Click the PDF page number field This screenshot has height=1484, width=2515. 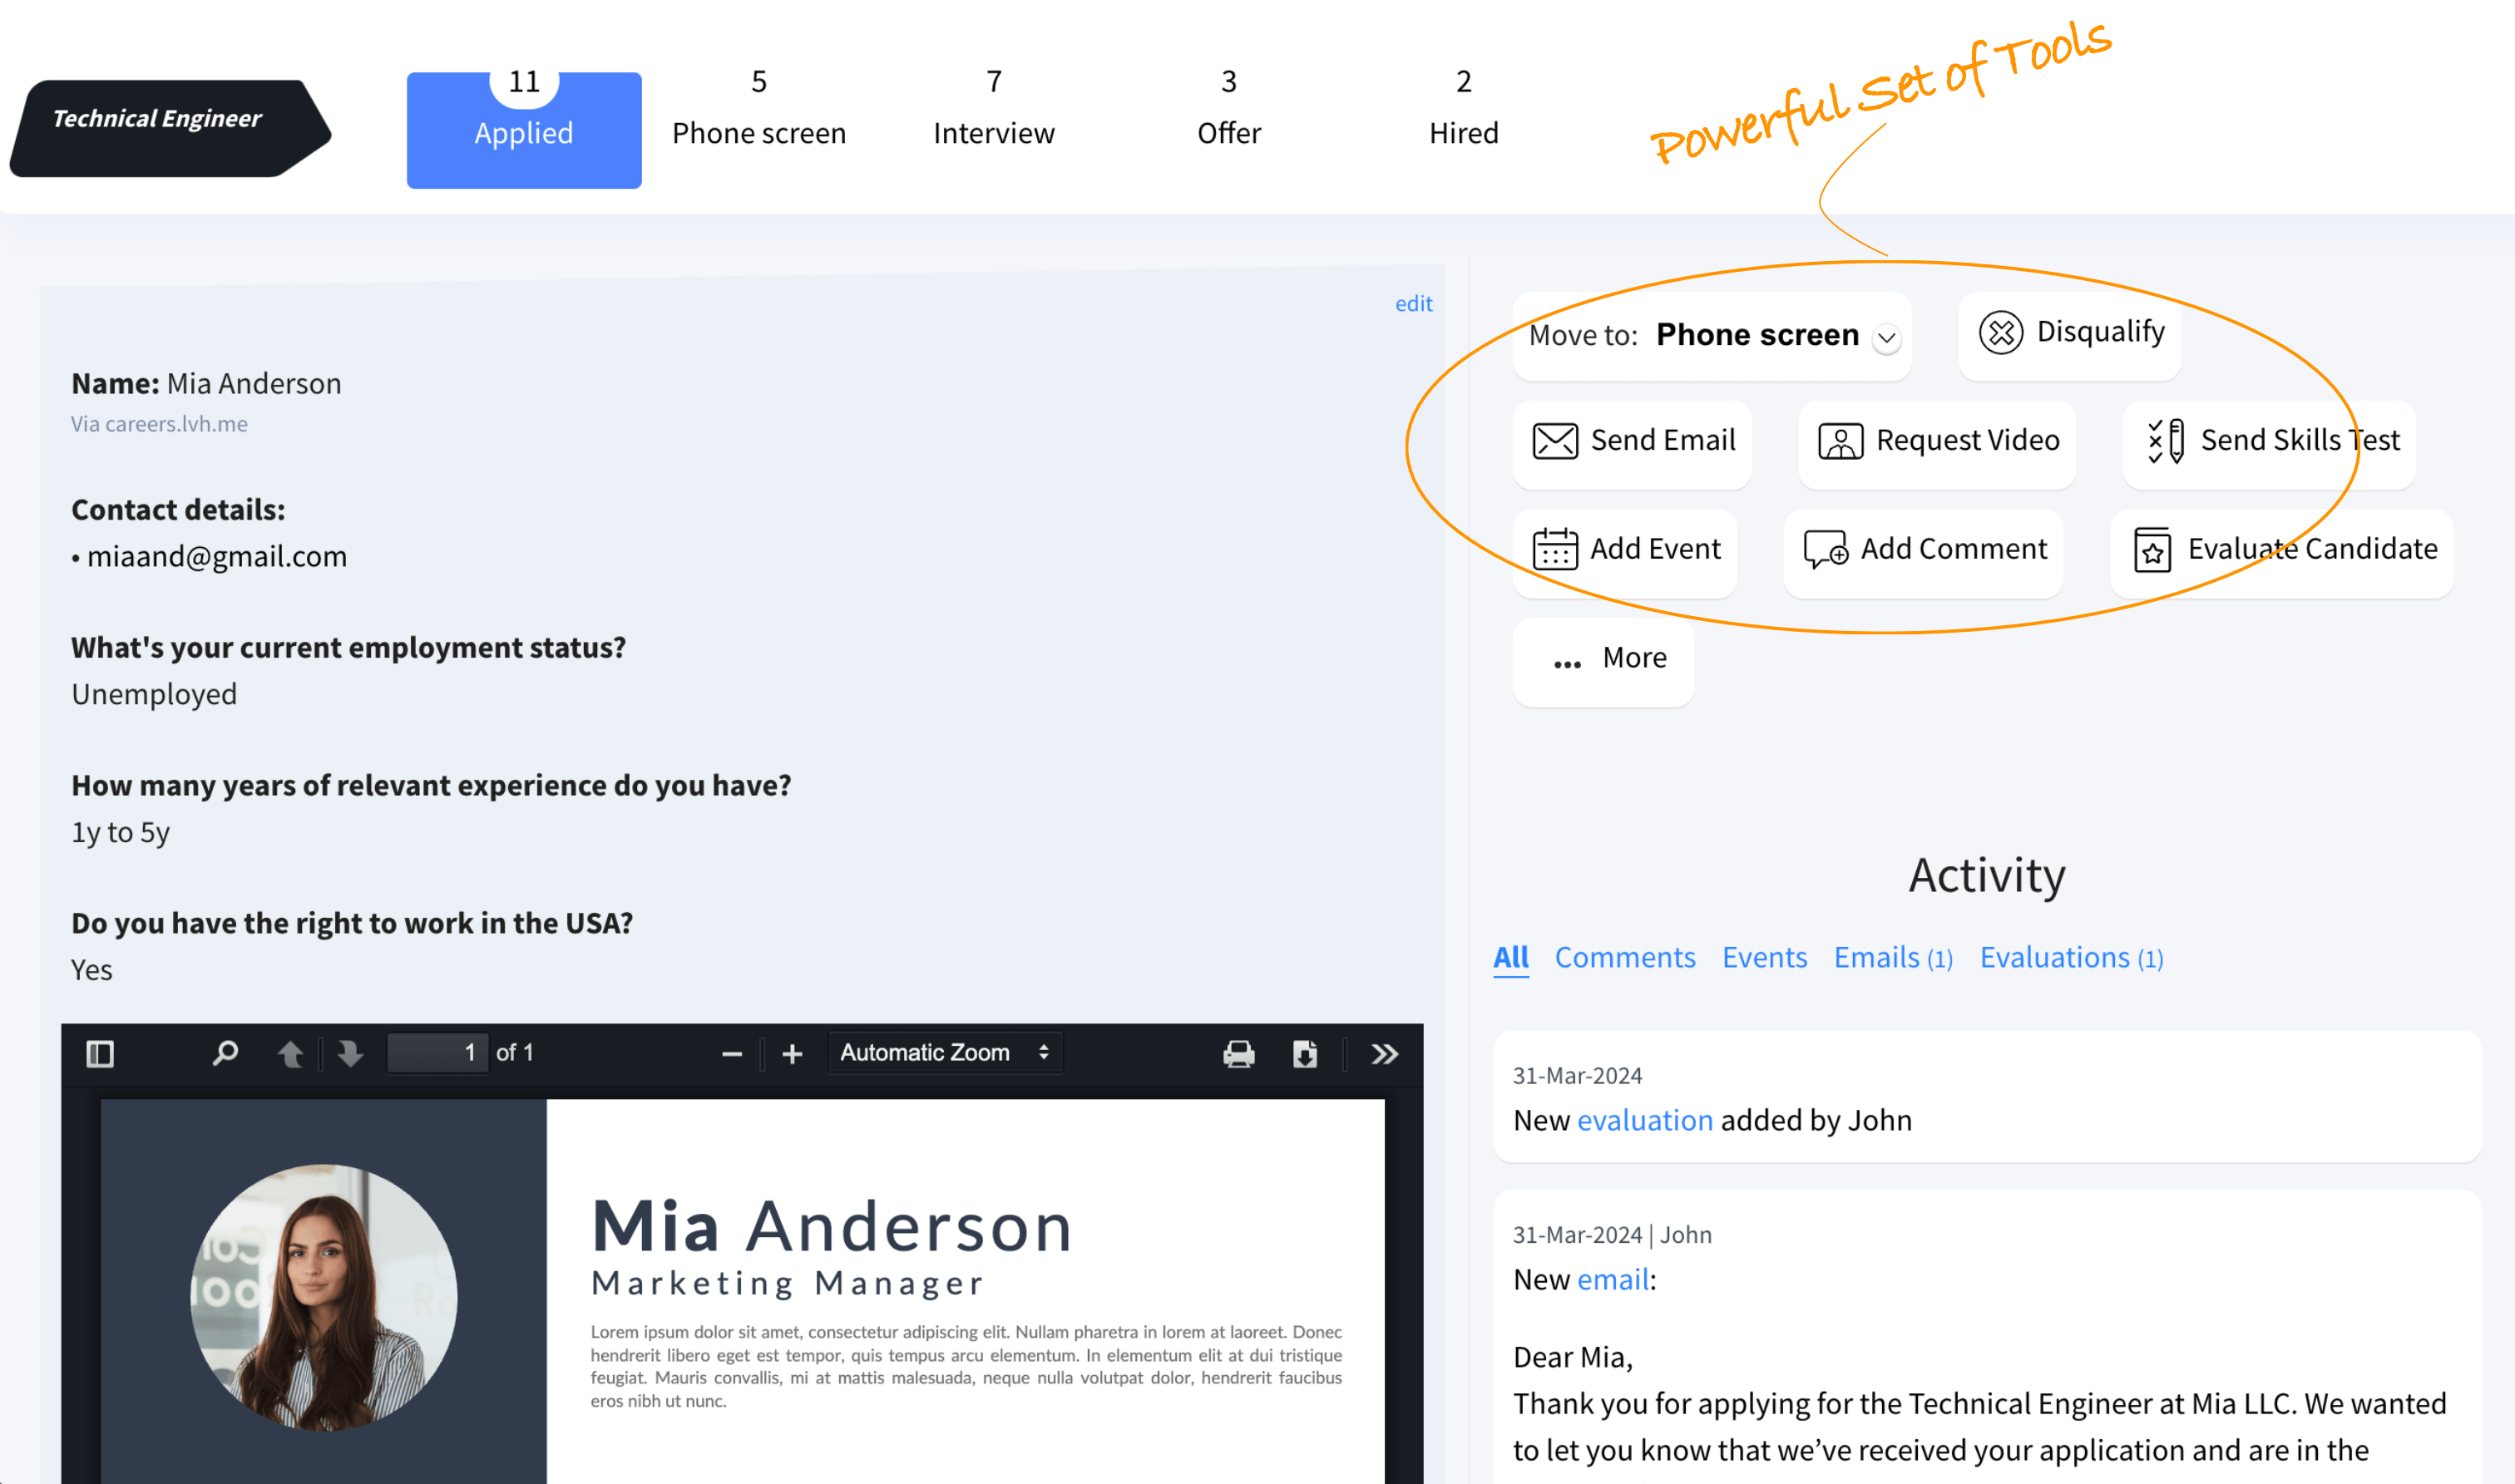438,1053
